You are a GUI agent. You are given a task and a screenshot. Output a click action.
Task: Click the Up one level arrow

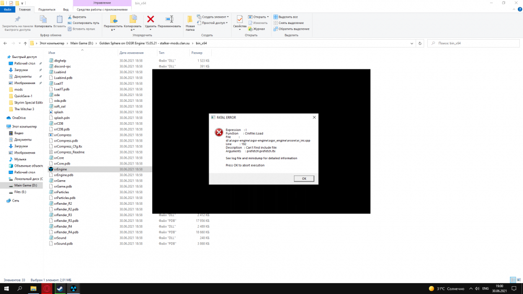[25, 43]
